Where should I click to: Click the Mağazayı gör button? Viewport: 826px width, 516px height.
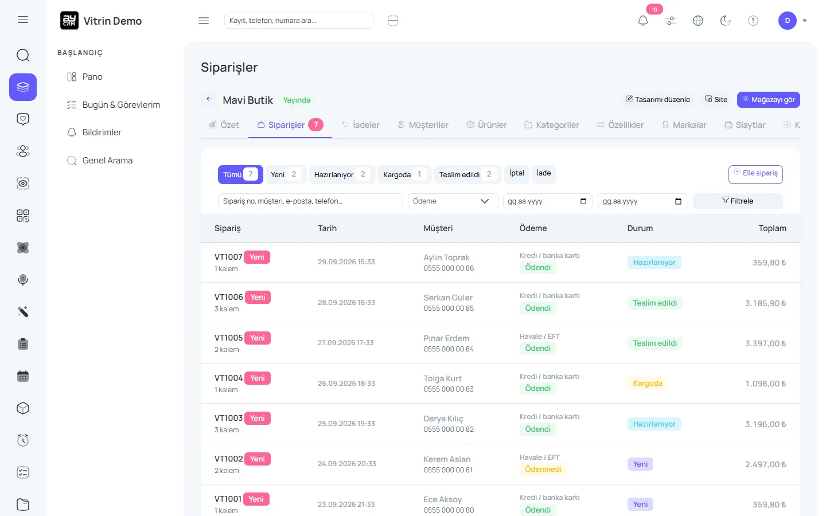click(769, 100)
